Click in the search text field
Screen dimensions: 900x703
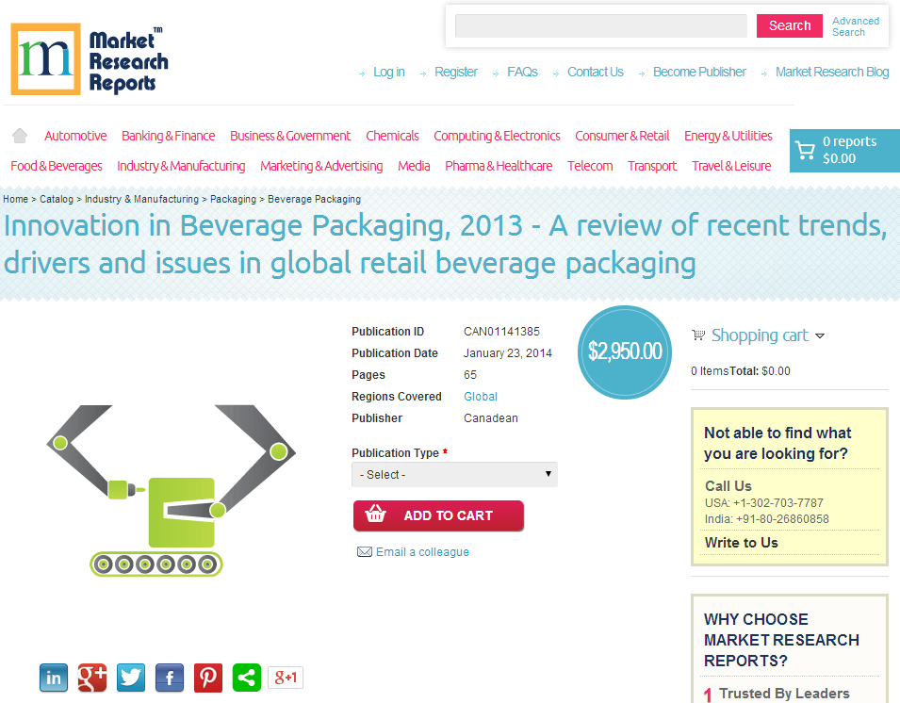click(601, 25)
